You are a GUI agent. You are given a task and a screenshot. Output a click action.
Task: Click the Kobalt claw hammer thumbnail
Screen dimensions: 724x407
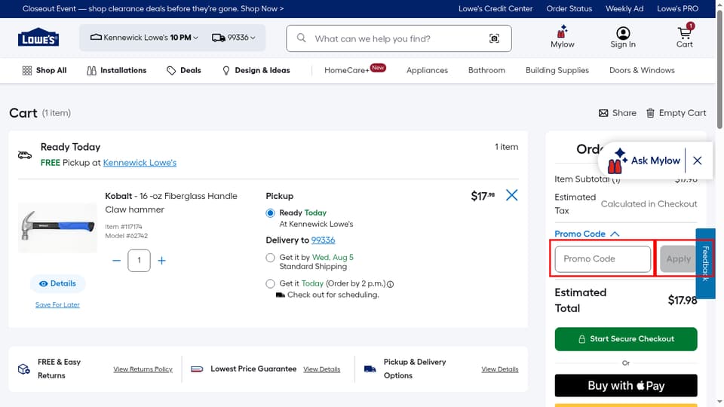coord(58,227)
